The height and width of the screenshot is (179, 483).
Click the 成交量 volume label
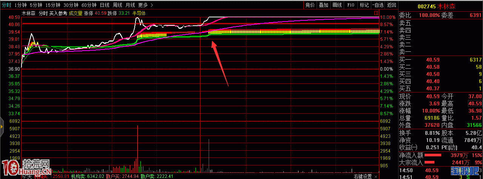click(75, 13)
